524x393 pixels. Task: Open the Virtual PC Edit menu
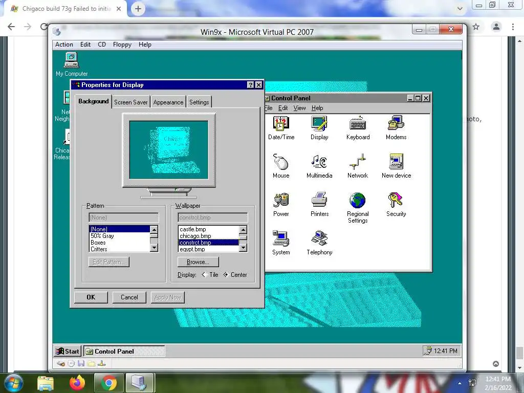point(85,45)
